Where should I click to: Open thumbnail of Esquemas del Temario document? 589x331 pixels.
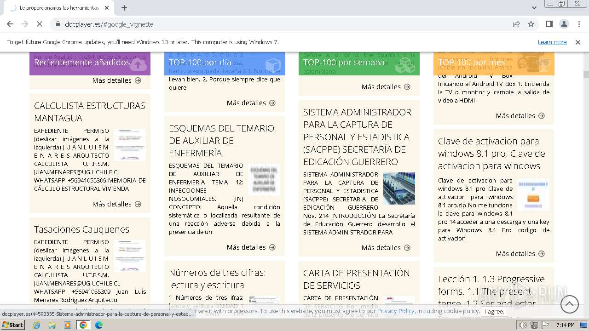264,180
